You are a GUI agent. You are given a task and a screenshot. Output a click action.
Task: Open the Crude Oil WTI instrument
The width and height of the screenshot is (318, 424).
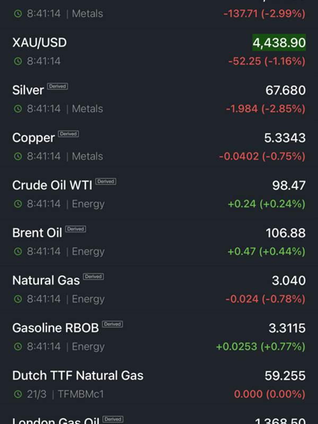[52, 185]
